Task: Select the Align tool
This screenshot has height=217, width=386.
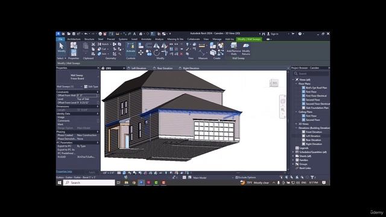Action: coord(141,46)
